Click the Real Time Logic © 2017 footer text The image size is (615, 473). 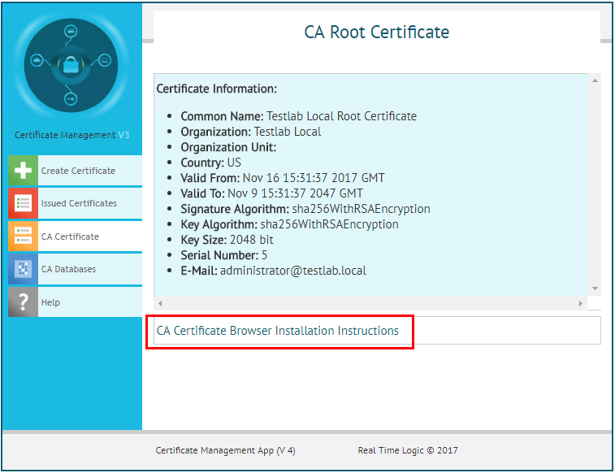[408, 450]
